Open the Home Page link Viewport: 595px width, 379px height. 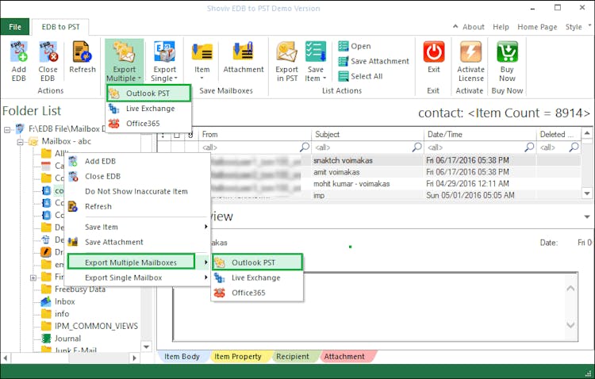click(537, 27)
